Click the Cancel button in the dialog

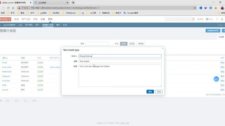(159, 92)
